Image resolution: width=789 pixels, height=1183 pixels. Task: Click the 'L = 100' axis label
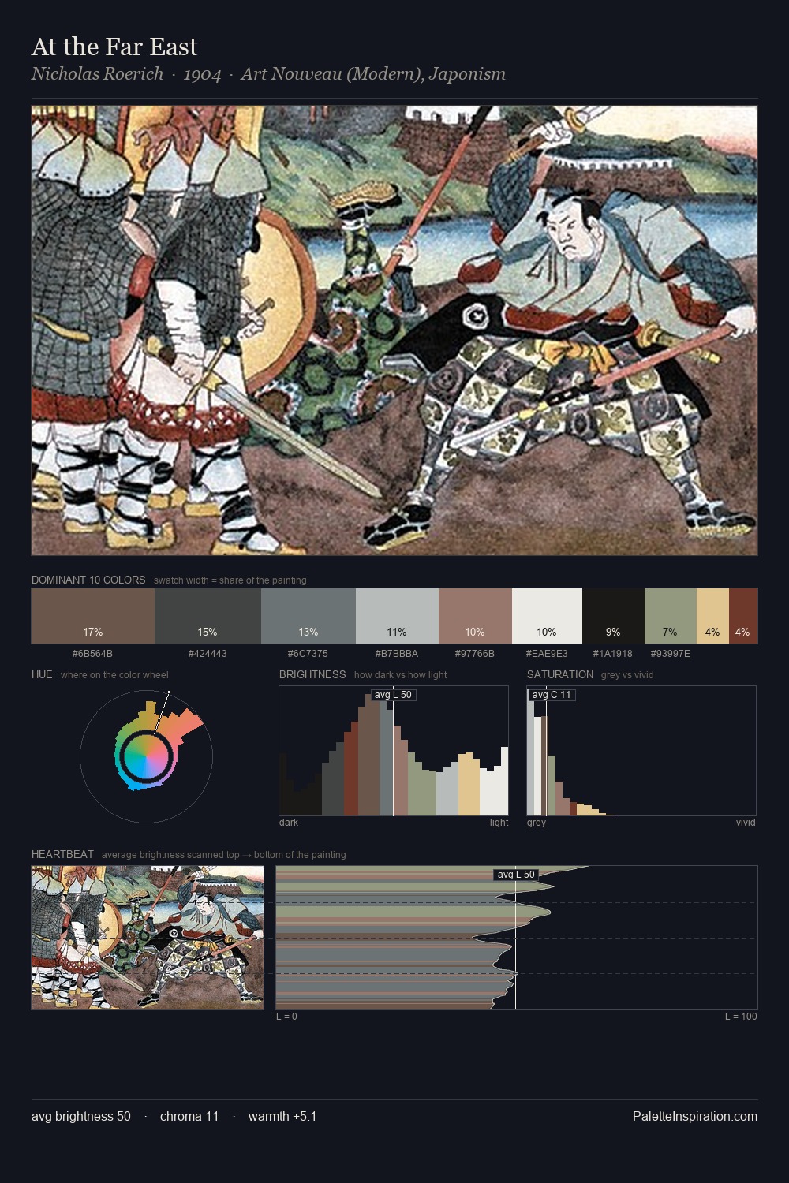pos(741,1016)
